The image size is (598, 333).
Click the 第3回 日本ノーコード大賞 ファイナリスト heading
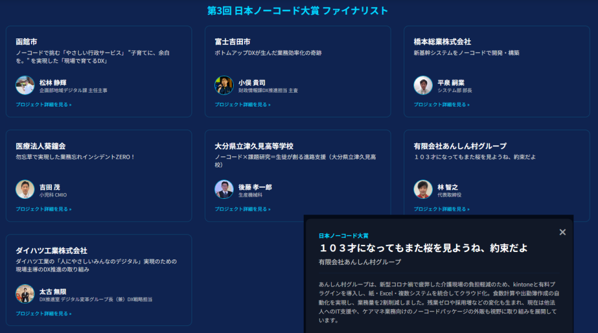pyautogui.click(x=297, y=10)
